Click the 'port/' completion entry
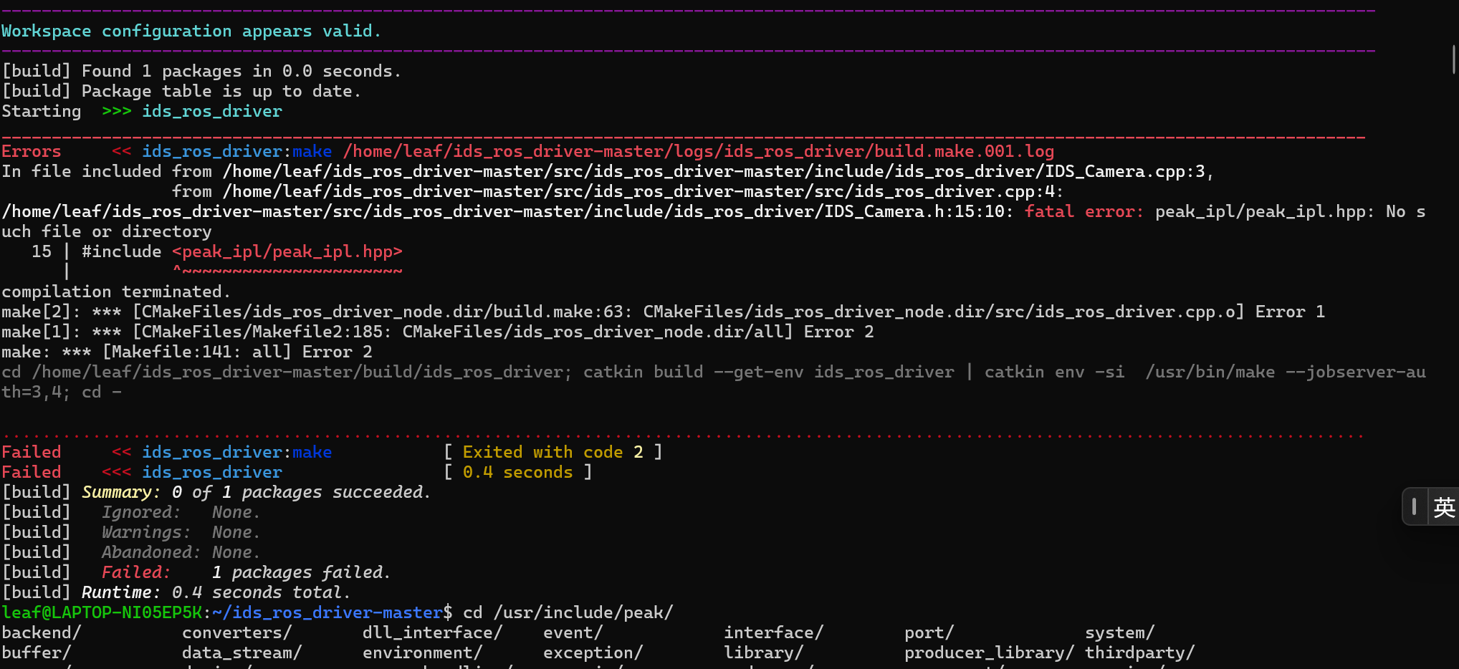 click(x=929, y=633)
